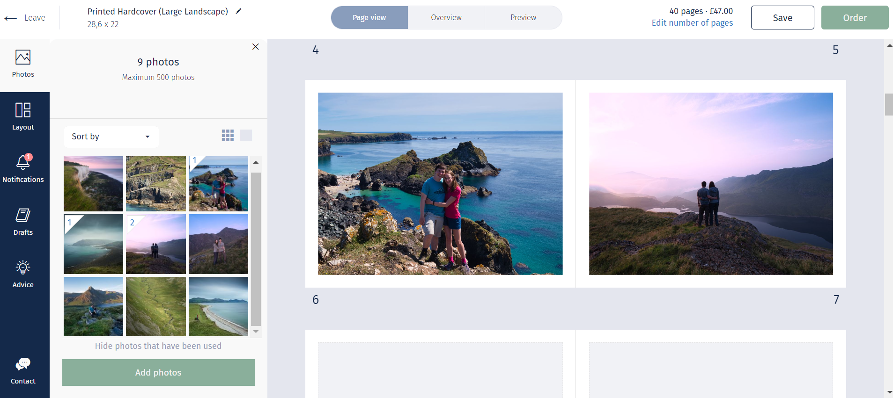Select the dark misty coastline thumbnail

pos(94,244)
